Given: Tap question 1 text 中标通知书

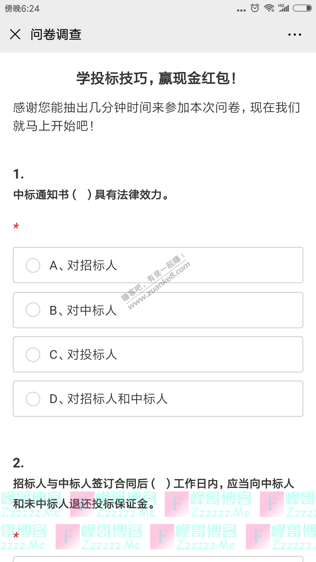Looking at the screenshot, I should click(91, 195).
